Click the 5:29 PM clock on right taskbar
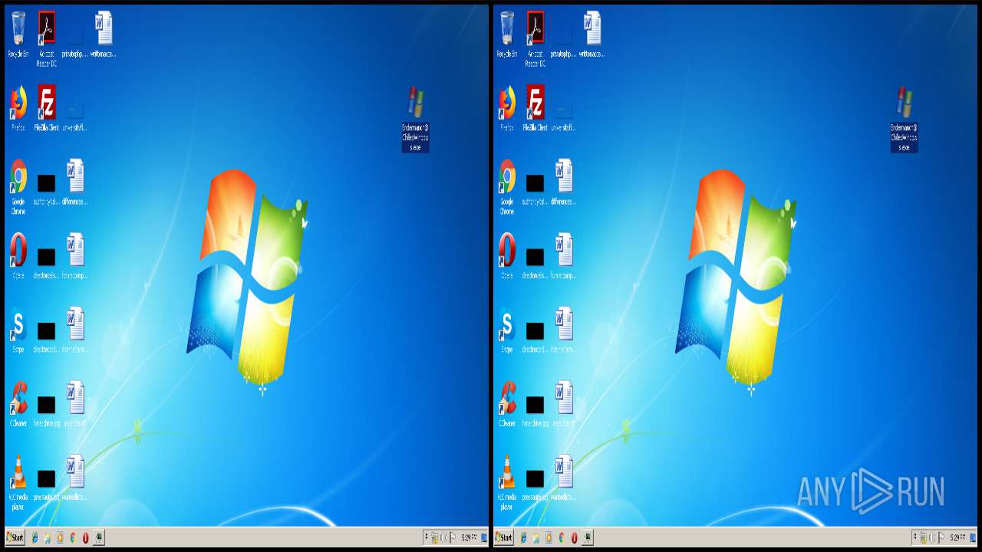The width and height of the screenshot is (982, 552). coord(957,537)
